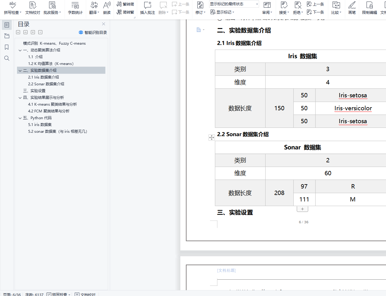This screenshot has width=386, height=296.
Task: Go to next revision 下一条 beside 拒绝
Action: click(x=315, y=12)
